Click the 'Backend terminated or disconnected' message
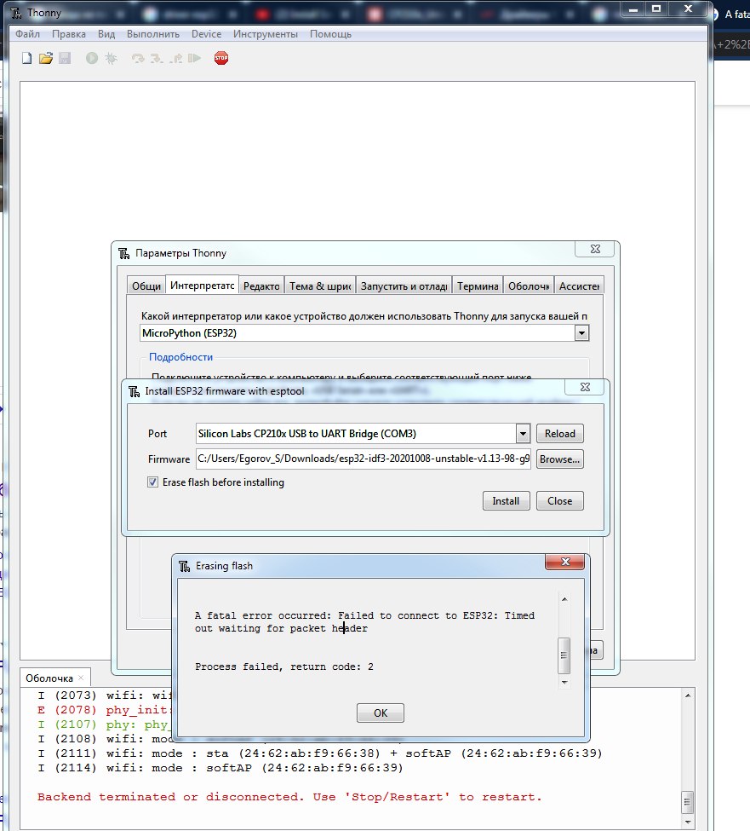Image resolution: width=750 pixels, height=831 pixels. pyautogui.click(x=289, y=797)
